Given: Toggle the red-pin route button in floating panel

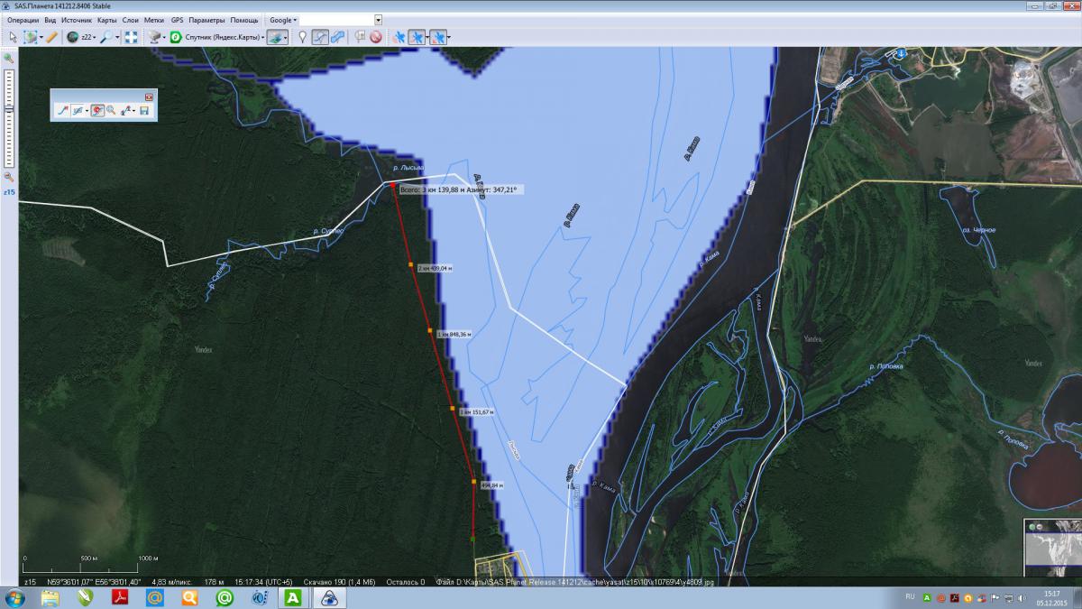Looking at the screenshot, I should 96,110.
